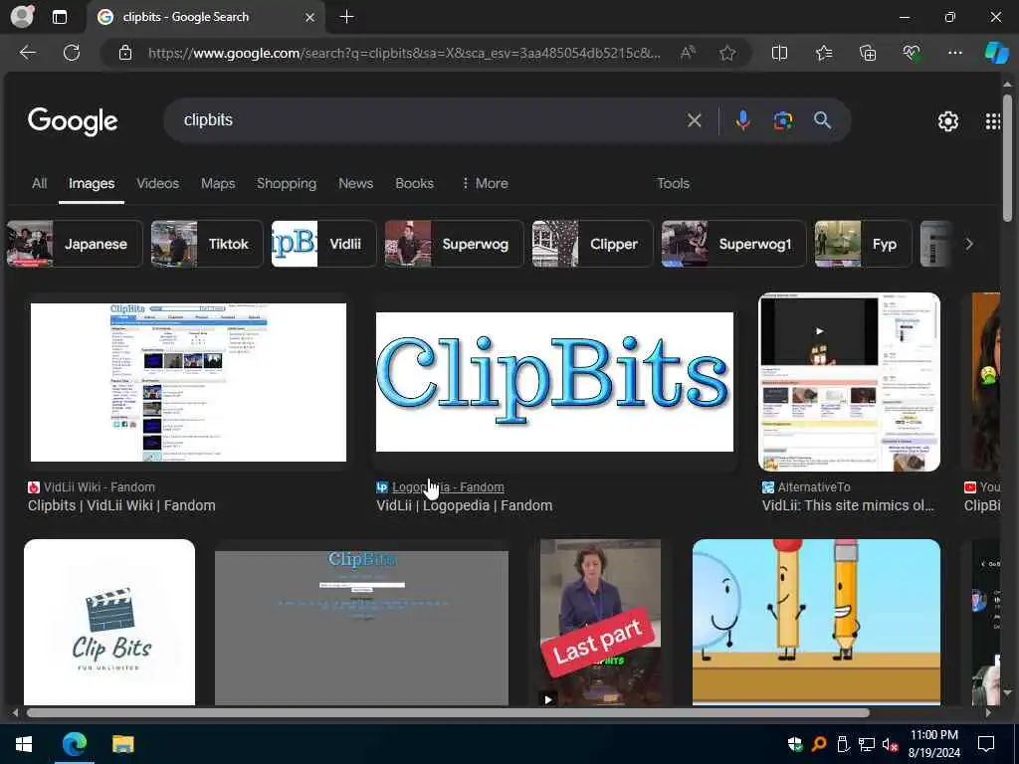Filter images by Fyp chip

tap(863, 244)
